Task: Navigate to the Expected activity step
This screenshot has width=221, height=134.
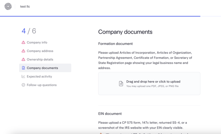Action: pos(39,76)
